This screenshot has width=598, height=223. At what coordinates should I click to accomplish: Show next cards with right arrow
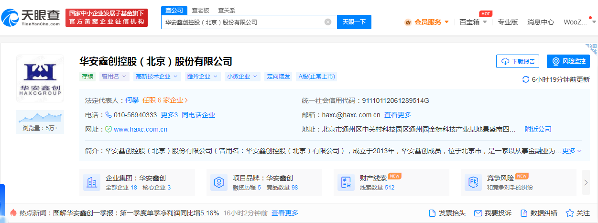[x=587, y=182]
